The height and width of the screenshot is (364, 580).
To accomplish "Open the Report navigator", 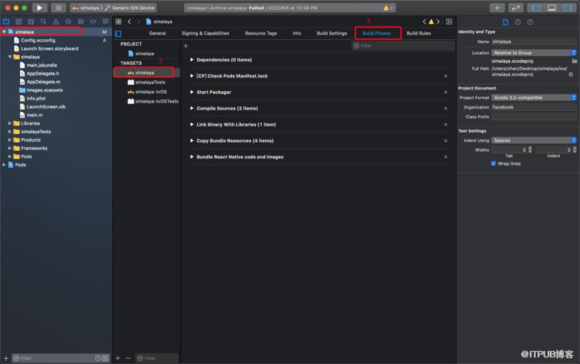I will pyautogui.click(x=106, y=22).
